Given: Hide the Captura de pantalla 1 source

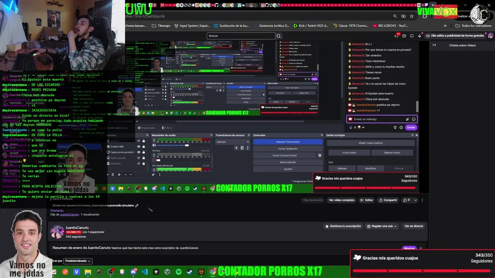Looking at the screenshot, I should (x=139, y=152).
